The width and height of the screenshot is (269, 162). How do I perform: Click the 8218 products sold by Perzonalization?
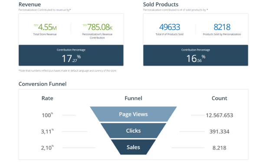tap(222, 27)
